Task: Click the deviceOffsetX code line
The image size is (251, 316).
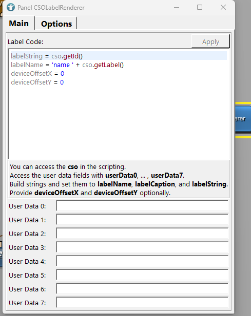Action: (119, 74)
